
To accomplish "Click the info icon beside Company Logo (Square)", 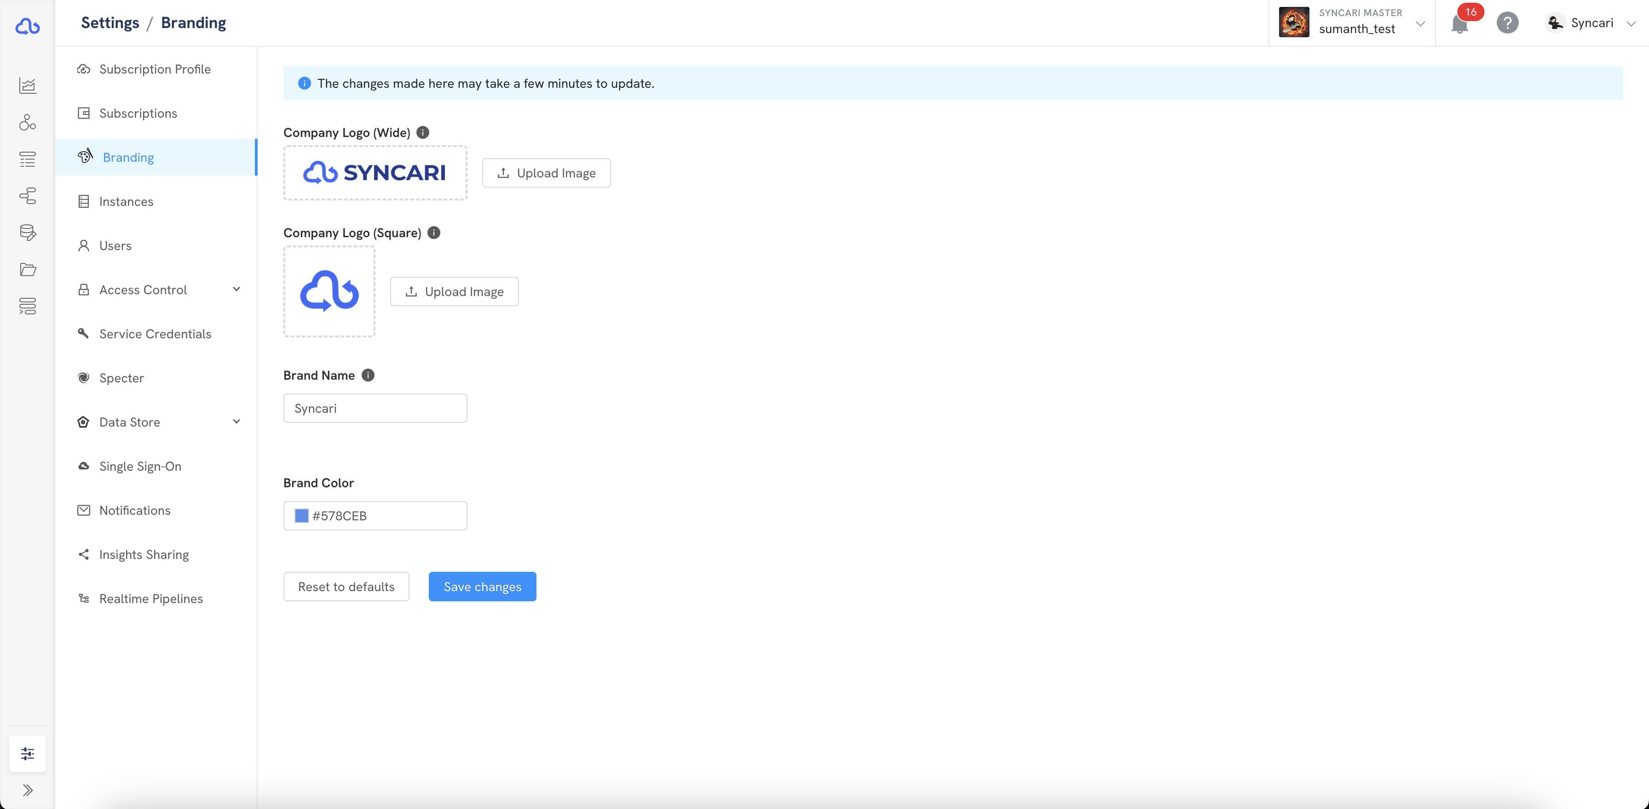I will pos(434,233).
